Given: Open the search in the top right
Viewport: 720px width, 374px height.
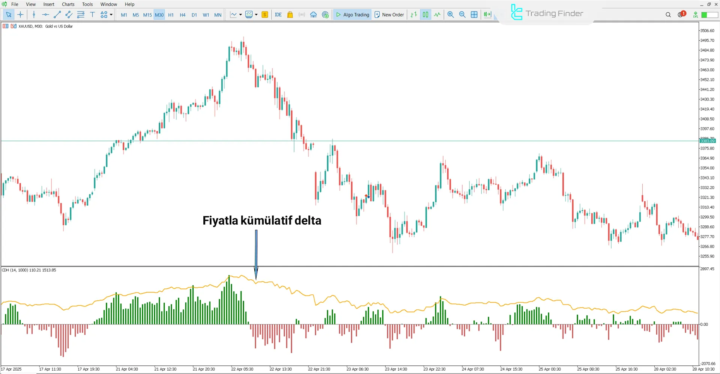Looking at the screenshot, I should (668, 15).
